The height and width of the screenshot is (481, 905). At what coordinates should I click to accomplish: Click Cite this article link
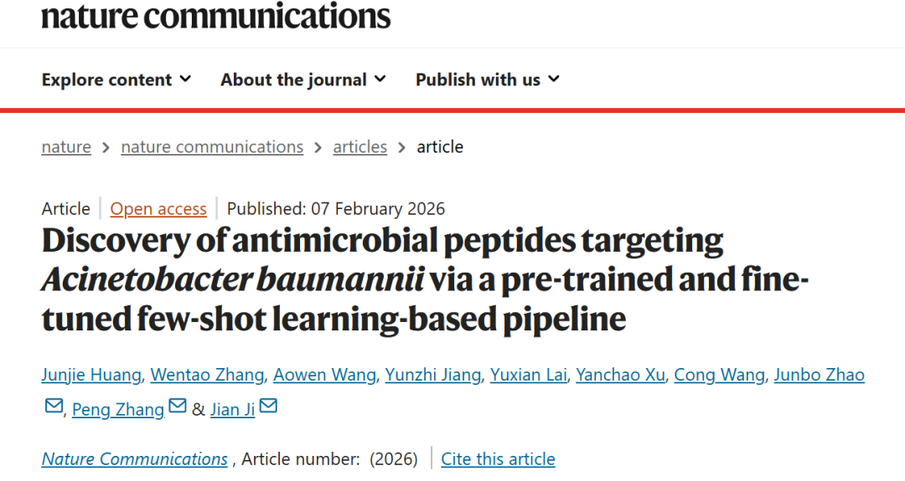498,459
